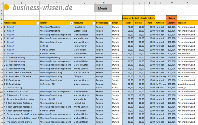
Task: Click the Vertrieb partner cell
Action: (x=56, y=46)
